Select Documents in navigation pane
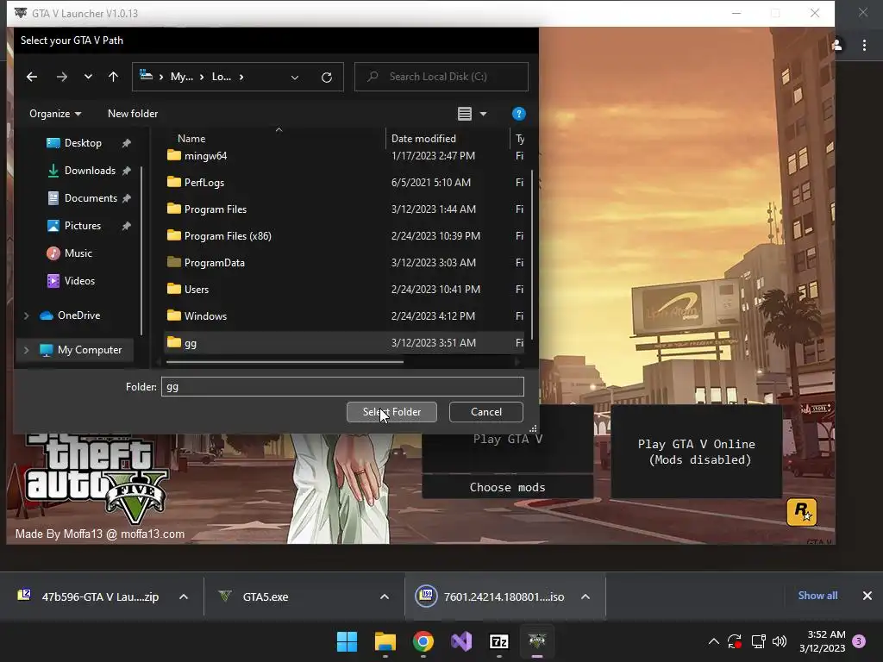883x662 pixels. pos(91,198)
